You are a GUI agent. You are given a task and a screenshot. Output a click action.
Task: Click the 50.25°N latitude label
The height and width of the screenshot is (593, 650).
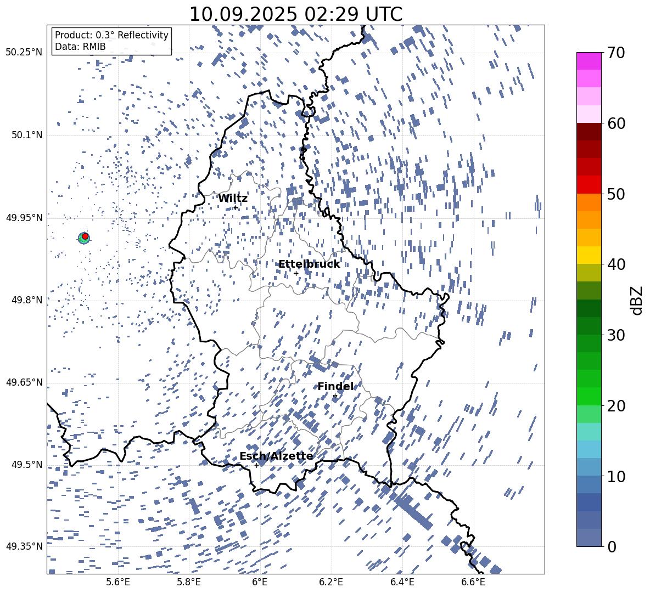click(x=25, y=53)
